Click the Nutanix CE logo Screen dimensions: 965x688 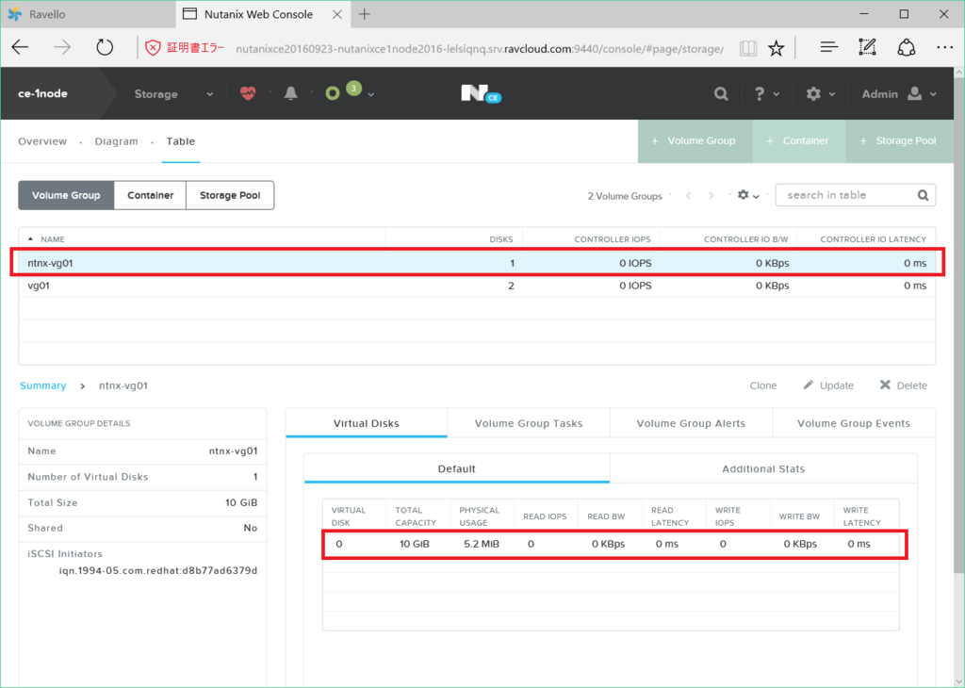click(x=481, y=93)
